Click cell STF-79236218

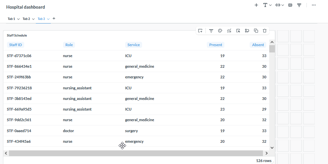(x=19, y=88)
